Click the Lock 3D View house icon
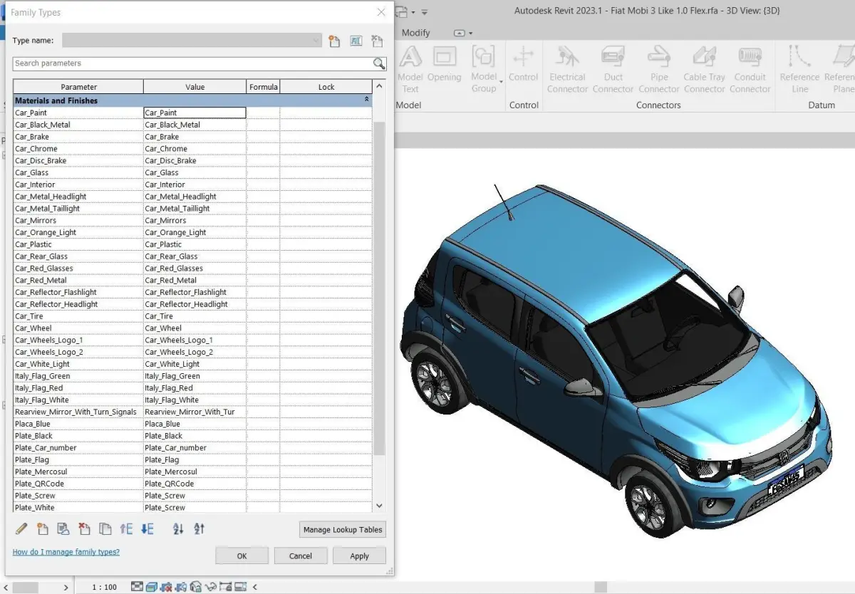 pos(195,588)
